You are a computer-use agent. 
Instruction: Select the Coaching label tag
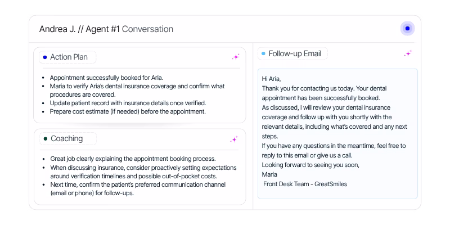pos(68,138)
